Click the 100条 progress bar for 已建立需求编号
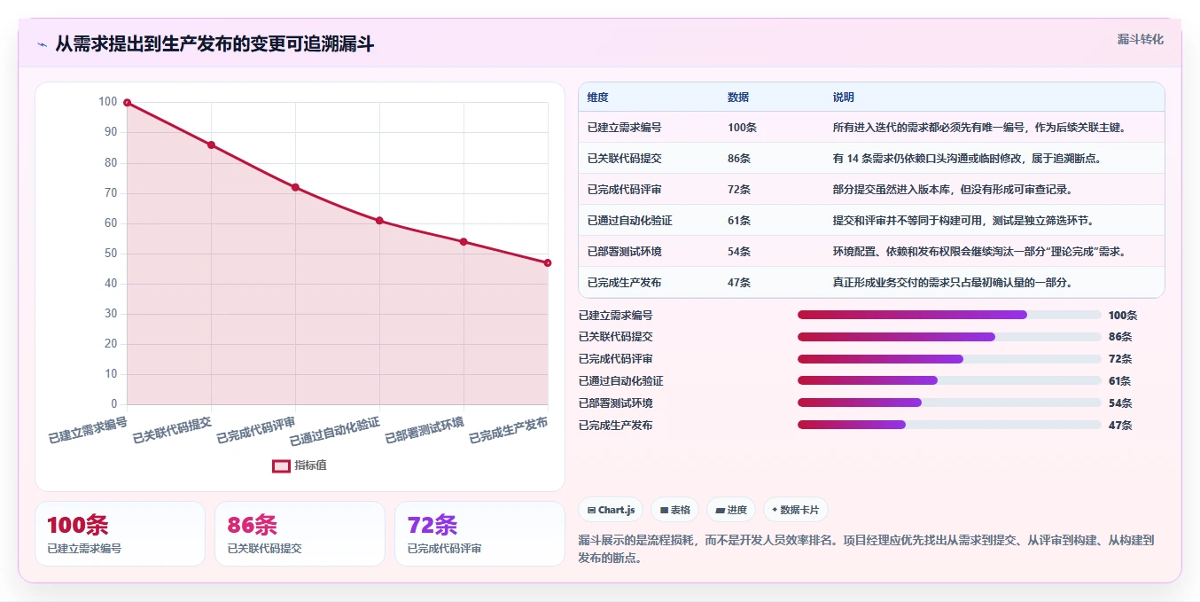This screenshot has height=602, width=1200. point(949,315)
